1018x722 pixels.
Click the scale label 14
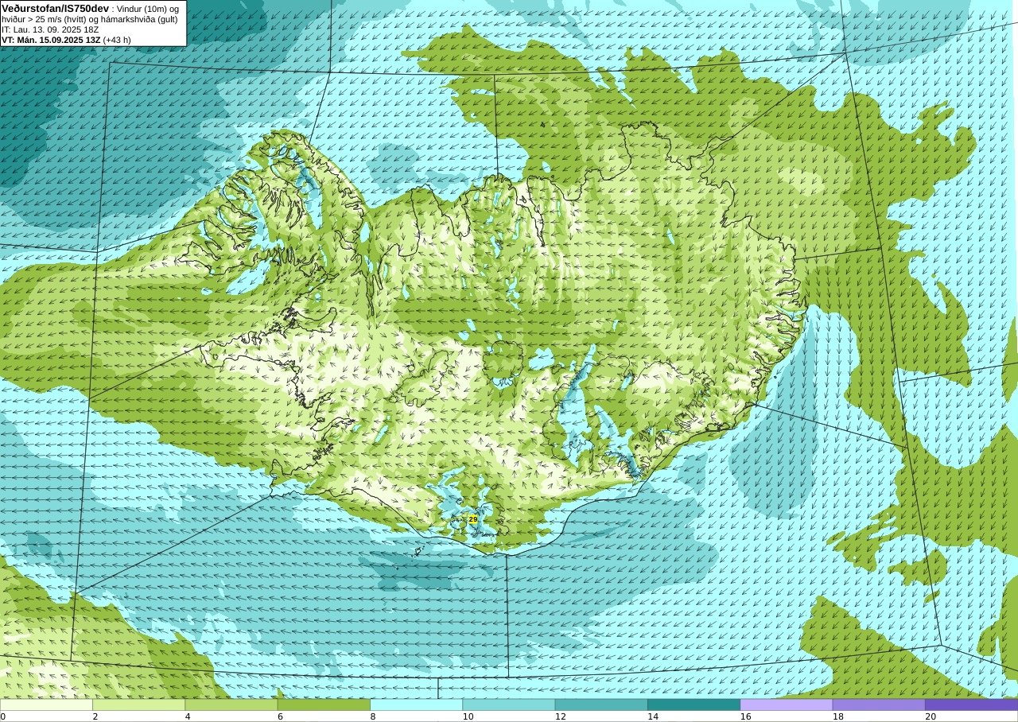[653, 716]
